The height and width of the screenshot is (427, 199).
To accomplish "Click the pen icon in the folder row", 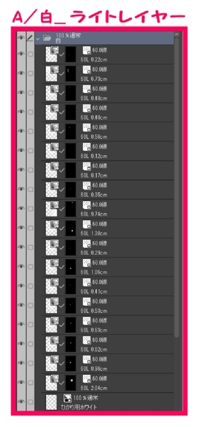I will point(30,38).
